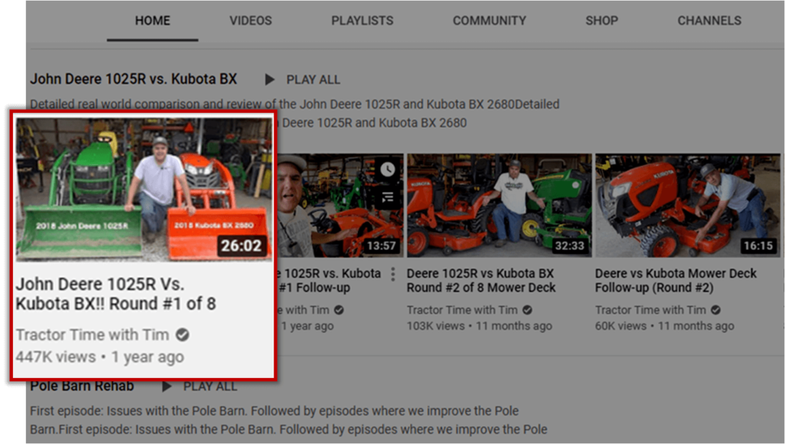The image size is (785, 444).
Task: Click verified badge on 103K views video
Action: click(527, 310)
